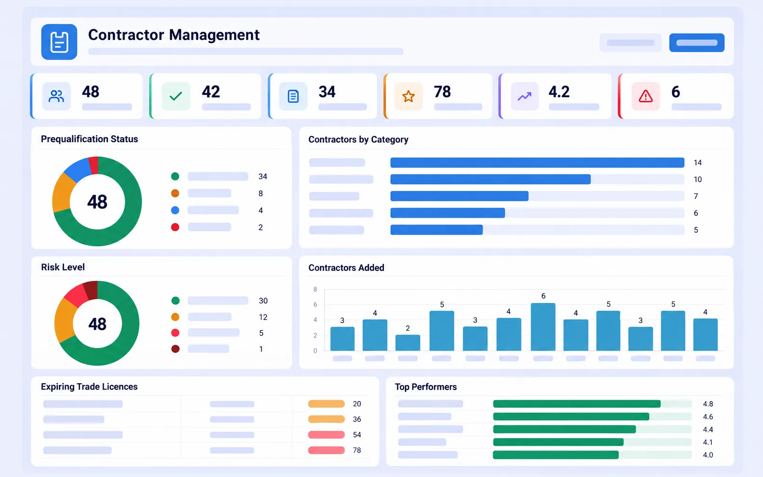The image size is (763, 477).
Task: Click the "42" value on the checkmark card
Action: (x=211, y=92)
